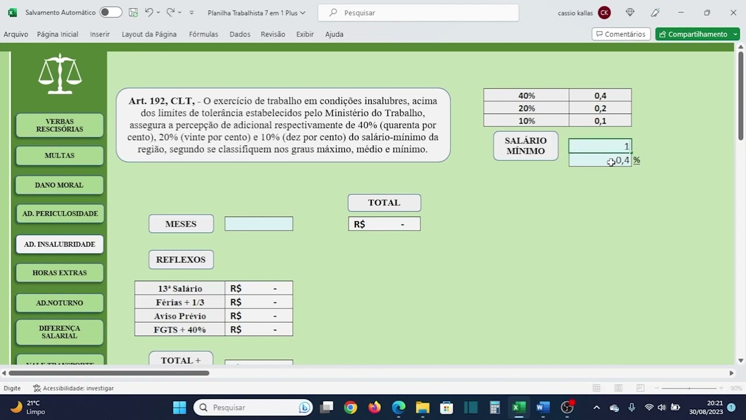The width and height of the screenshot is (746, 420).
Task: Open Customize Quick Access Toolbar dropdown
Action: [191, 12]
